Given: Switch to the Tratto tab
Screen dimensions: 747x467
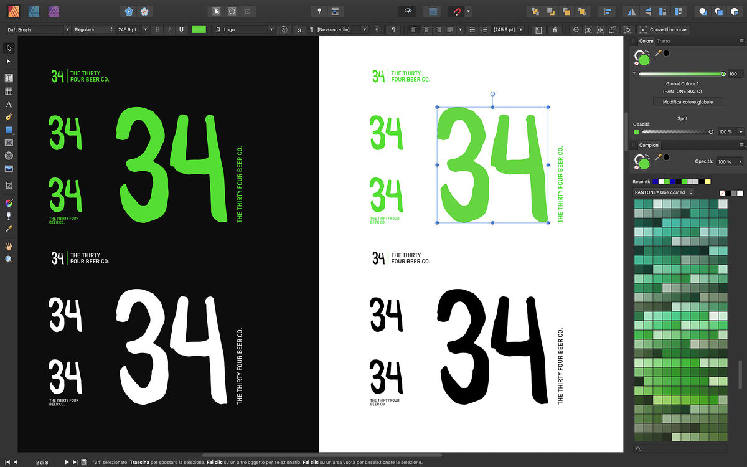Looking at the screenshot, I should pyautogui.click(x=664, y=41).
